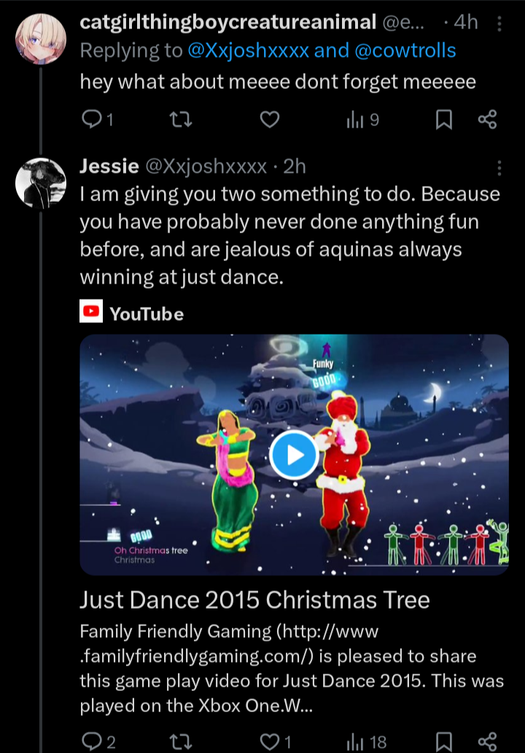Retweet the 'hey what about meeee' tweet
This screenshot has height=753, width=525.
click(182, 119)
